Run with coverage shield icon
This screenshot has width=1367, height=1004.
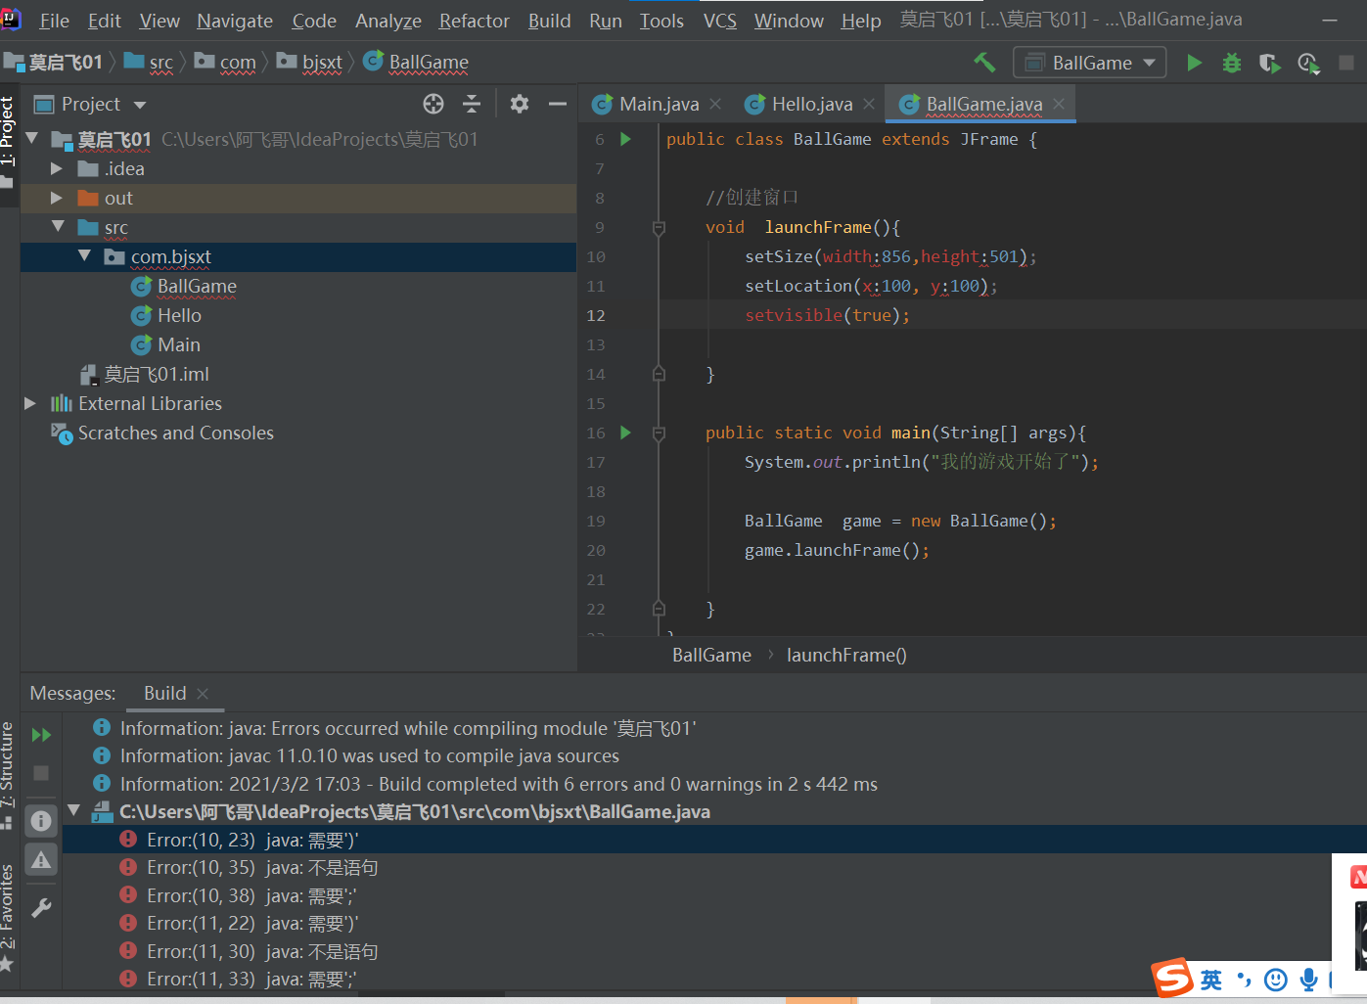(1269, 63)
